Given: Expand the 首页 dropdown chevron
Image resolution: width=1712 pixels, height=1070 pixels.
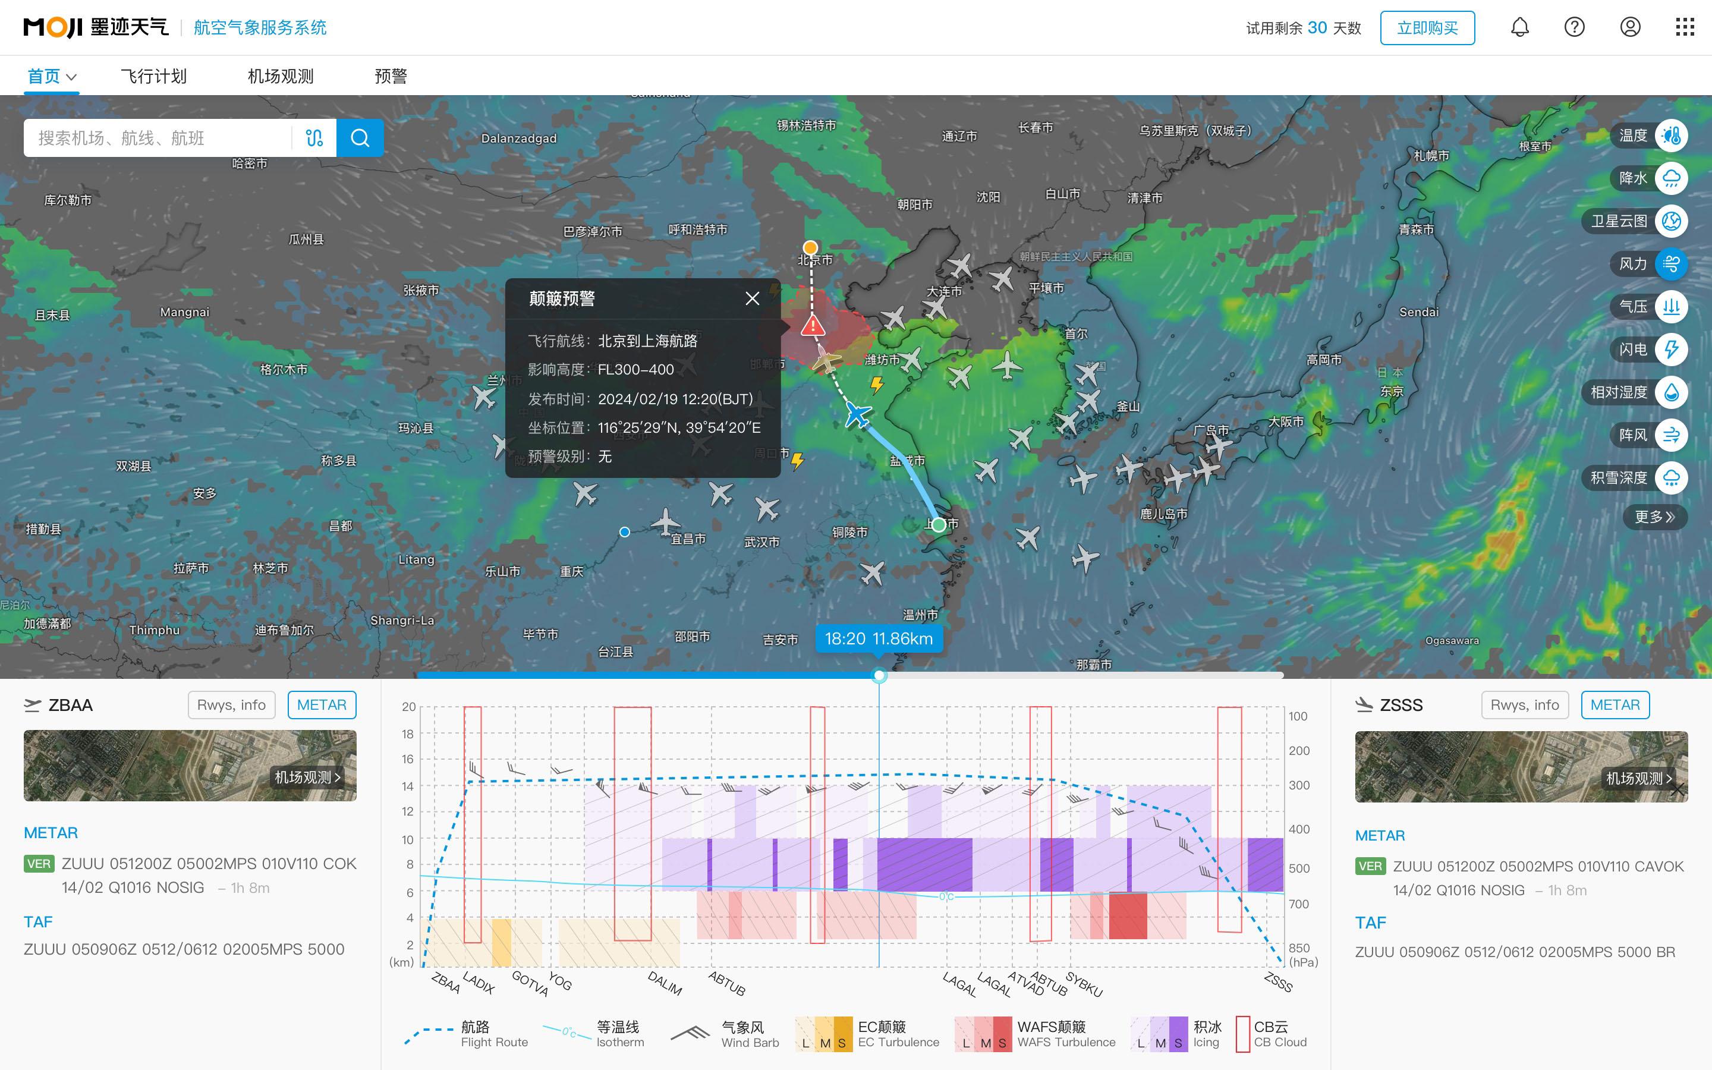Looking at the screenshot, I should click(x=71, y=77).
